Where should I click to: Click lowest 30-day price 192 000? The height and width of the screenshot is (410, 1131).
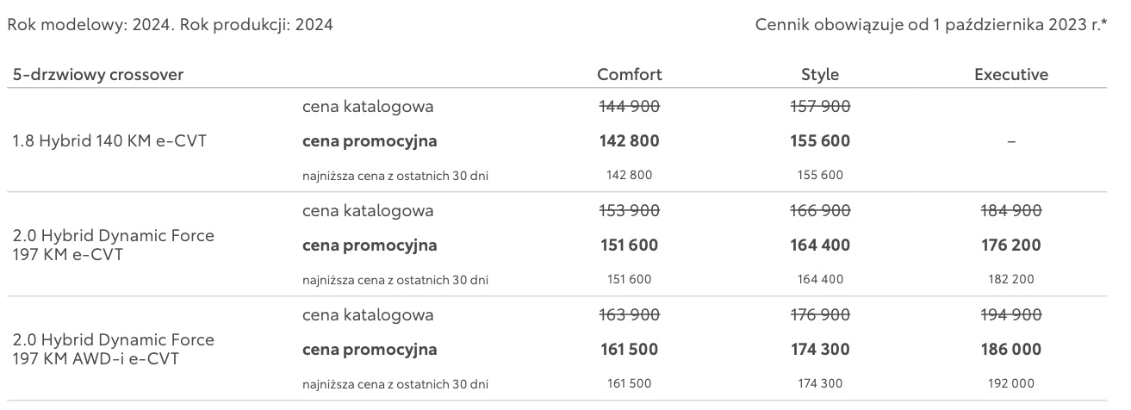[x=1011, y=383]
